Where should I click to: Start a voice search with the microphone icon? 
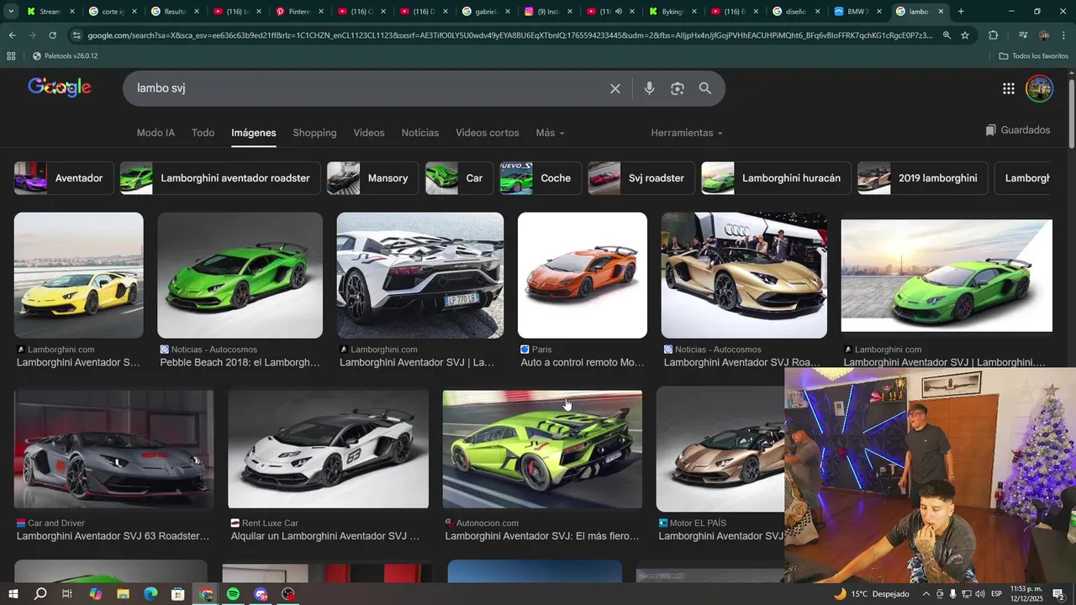click(649, 88)
